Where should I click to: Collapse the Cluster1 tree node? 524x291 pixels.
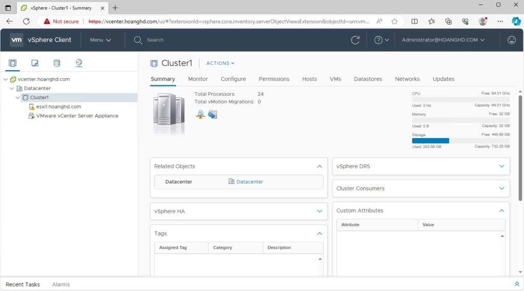click(x=18, y=98)
